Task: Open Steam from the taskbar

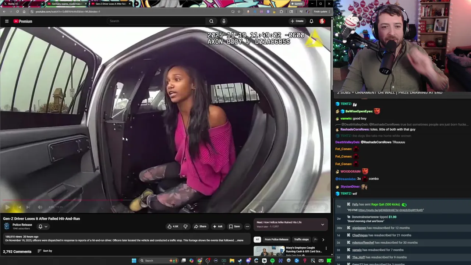Action: (x=240, y=261)
